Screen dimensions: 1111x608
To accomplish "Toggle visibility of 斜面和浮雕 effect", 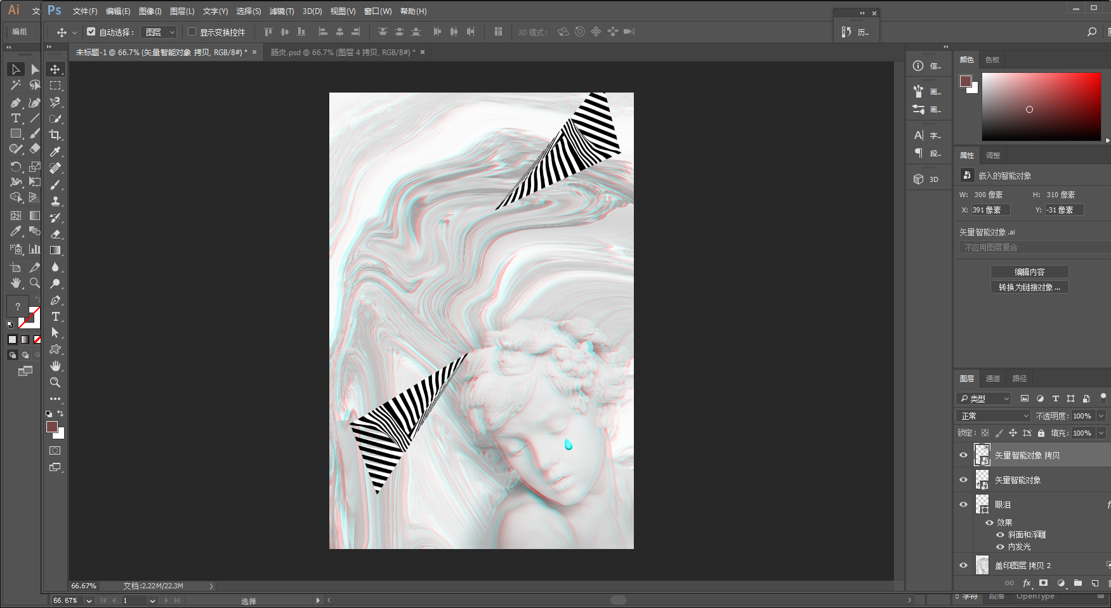I will pyautogui.click(x=1001, y=534).
